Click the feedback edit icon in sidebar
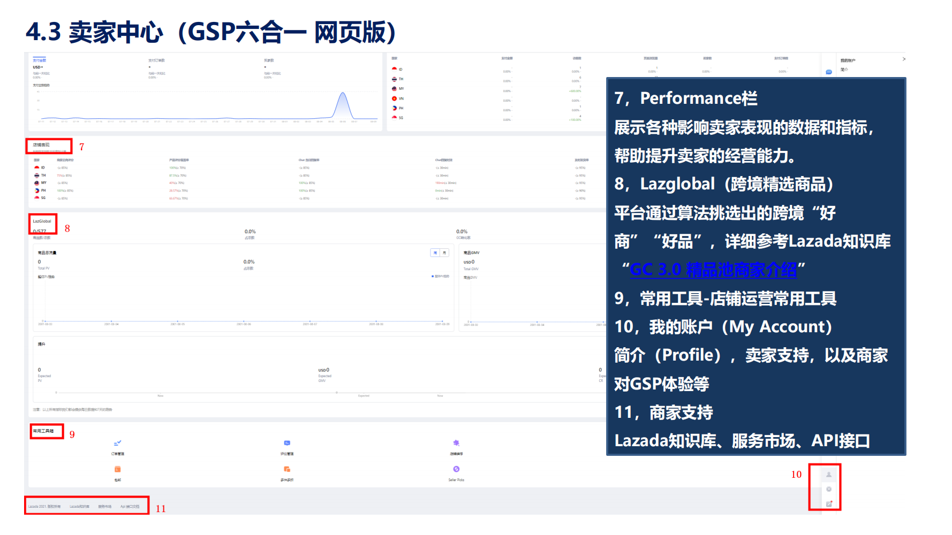The height and width of the screenshot is (535, 952). (829, 503)
